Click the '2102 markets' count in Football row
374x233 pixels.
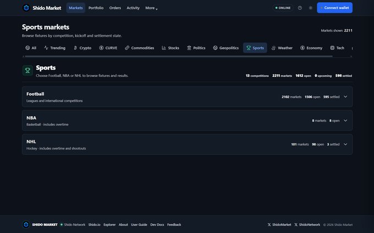click(291, 97)
